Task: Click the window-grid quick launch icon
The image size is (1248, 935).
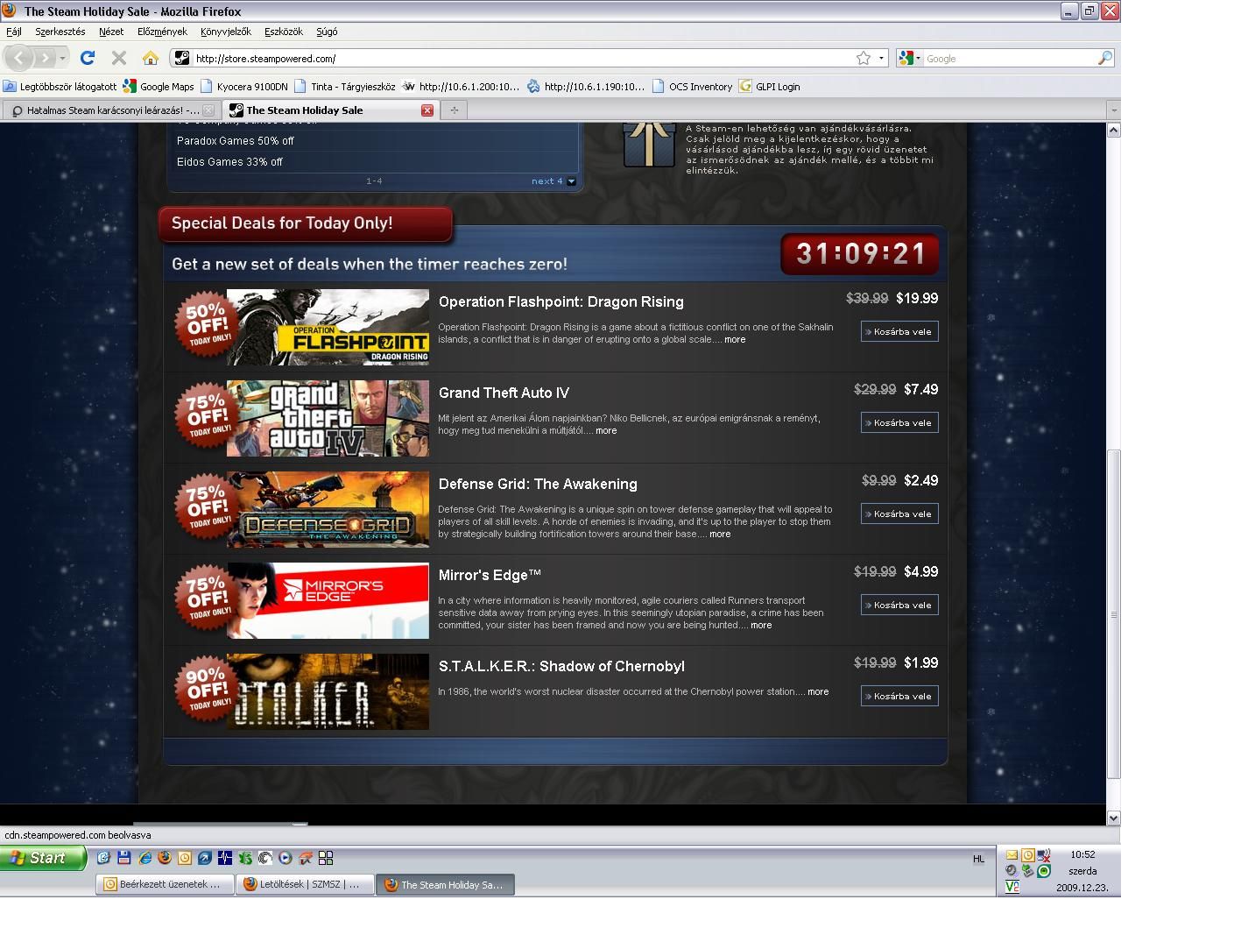Action: (x=326, y=858)
